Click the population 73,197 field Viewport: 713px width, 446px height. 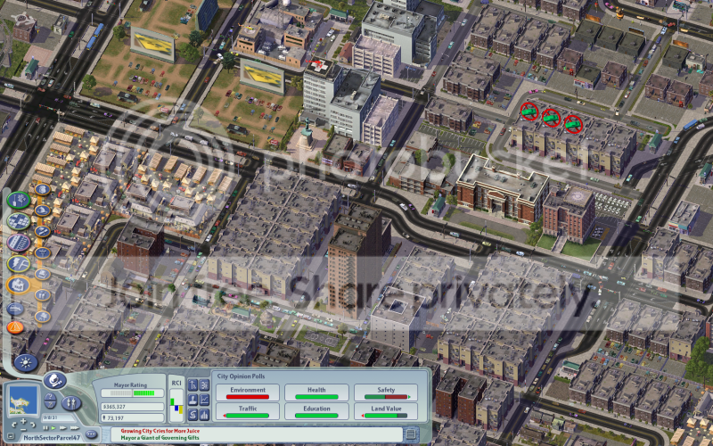click(x=132, y=417)
